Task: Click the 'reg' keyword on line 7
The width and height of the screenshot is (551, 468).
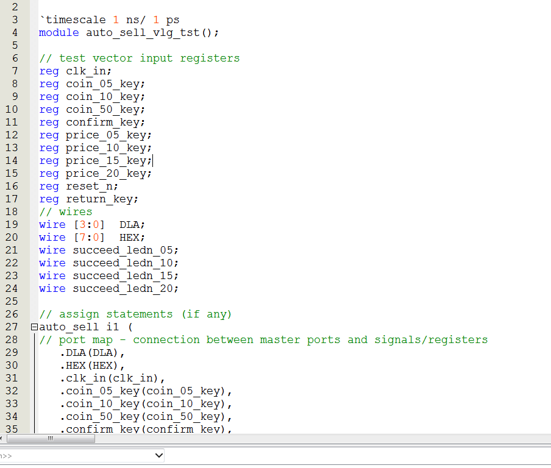Action: tap(49, 71)
